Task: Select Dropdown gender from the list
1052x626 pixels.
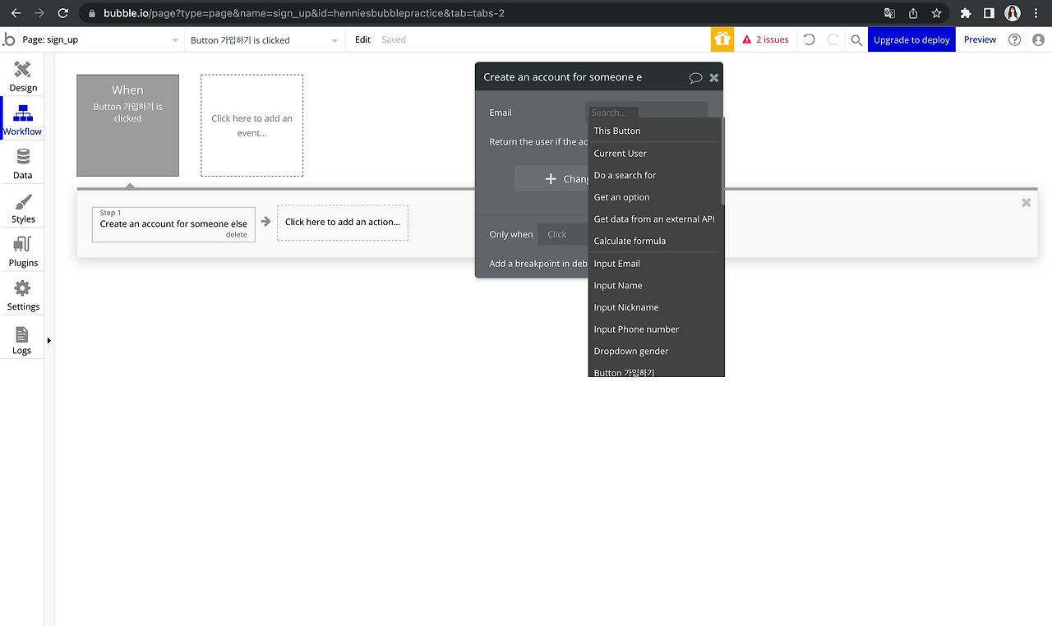Action: 656,351
